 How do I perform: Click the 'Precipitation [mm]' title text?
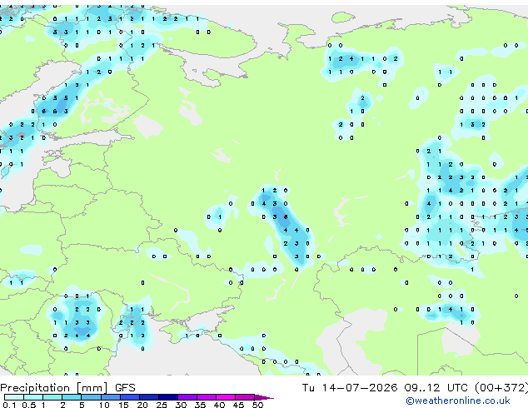[x=54, y=388]
